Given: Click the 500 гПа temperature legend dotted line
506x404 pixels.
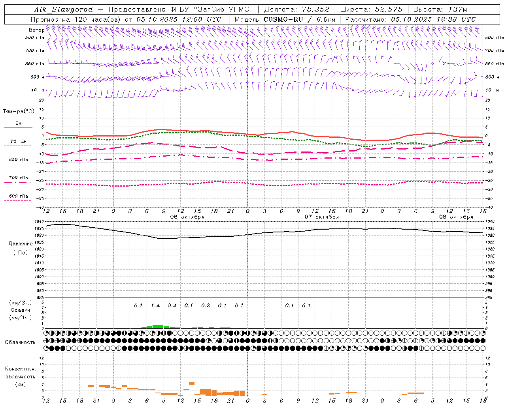Looking at the screenshot, I should (x=18, y=200).
